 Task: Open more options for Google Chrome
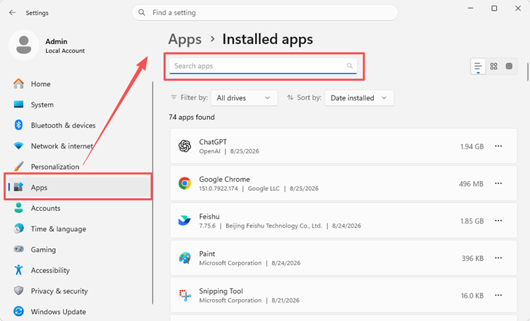[498, 183]
